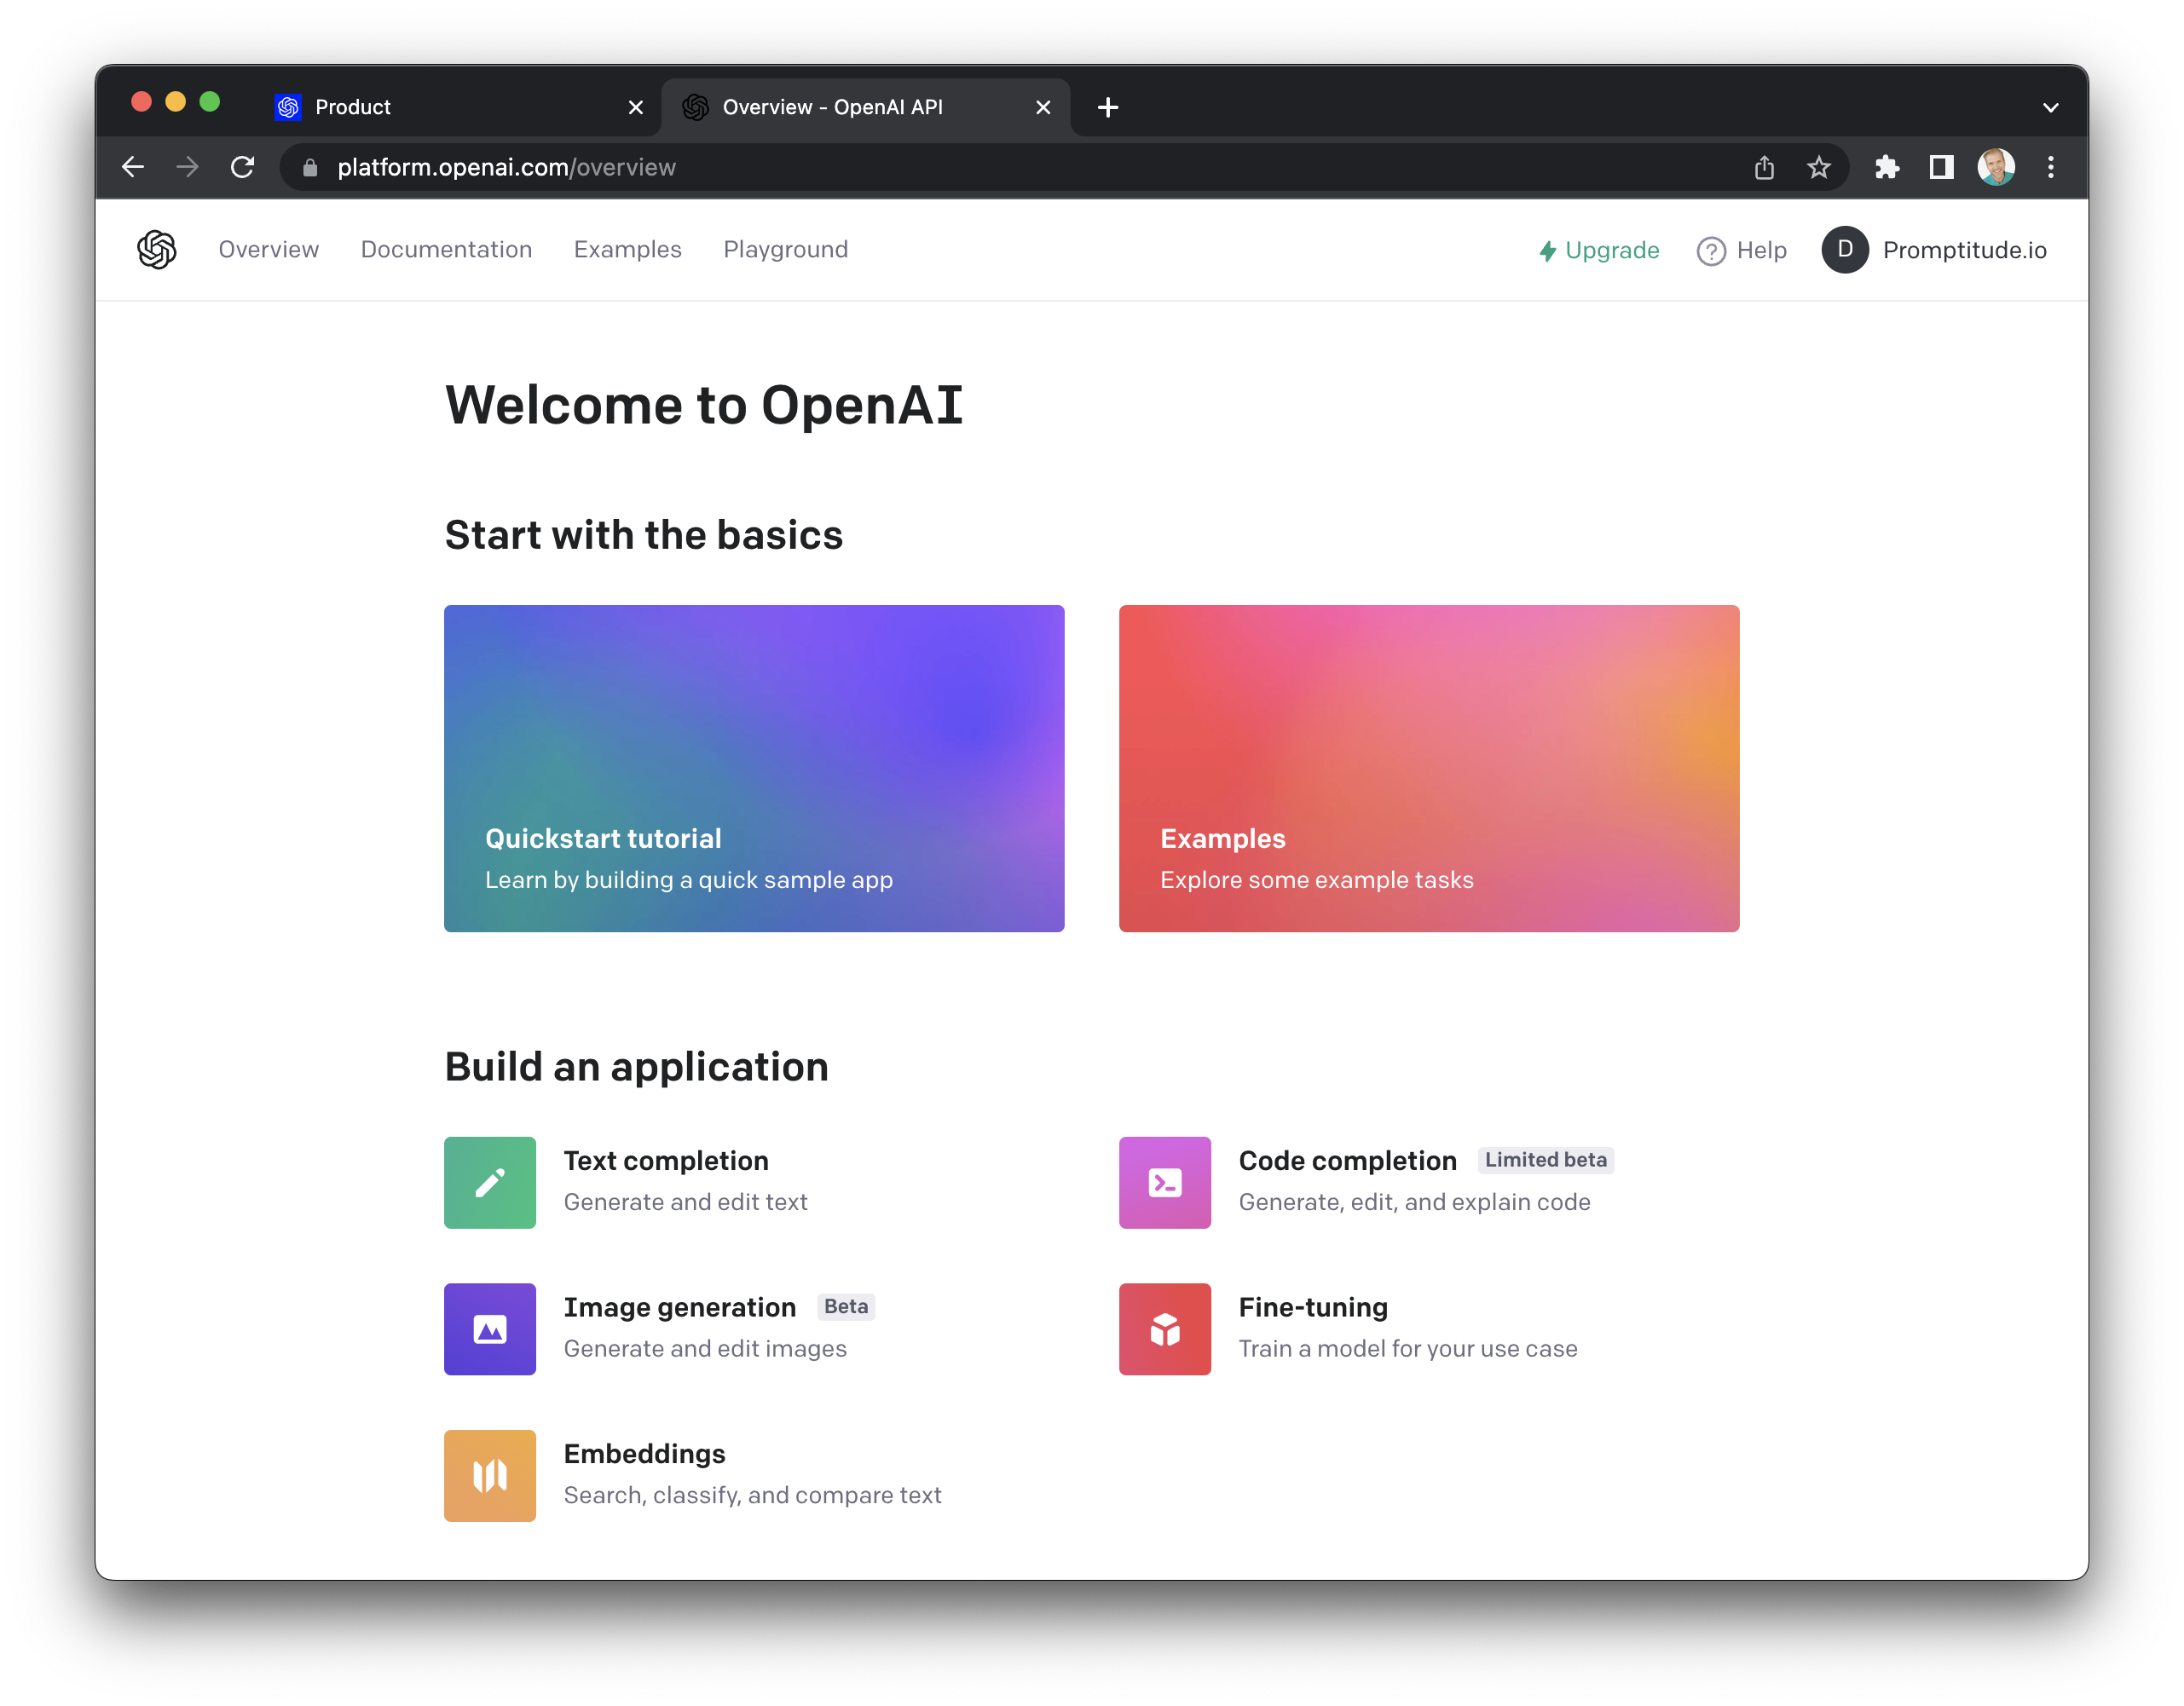Expand the tab search chevron
The width and height of the screenshot is (2184, 1706).
[2050, 107]
